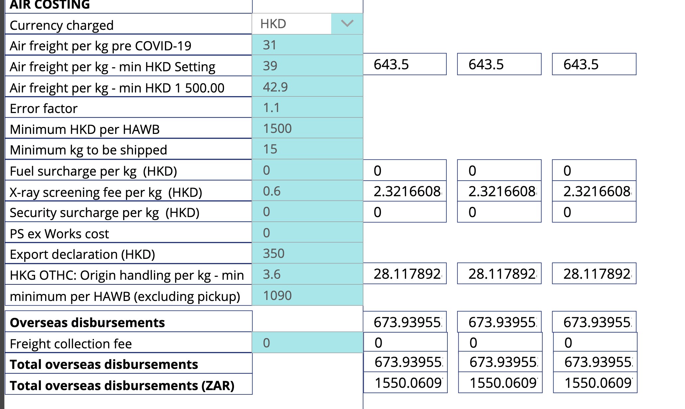Edit Security surcharge per kg input

(307, 211)
